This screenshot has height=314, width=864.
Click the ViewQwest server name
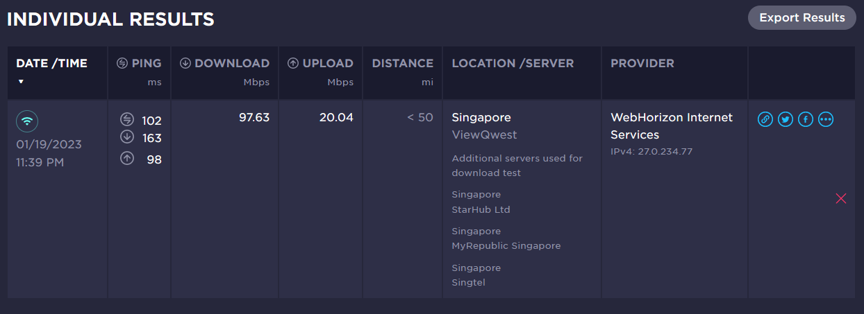point(484,134)
